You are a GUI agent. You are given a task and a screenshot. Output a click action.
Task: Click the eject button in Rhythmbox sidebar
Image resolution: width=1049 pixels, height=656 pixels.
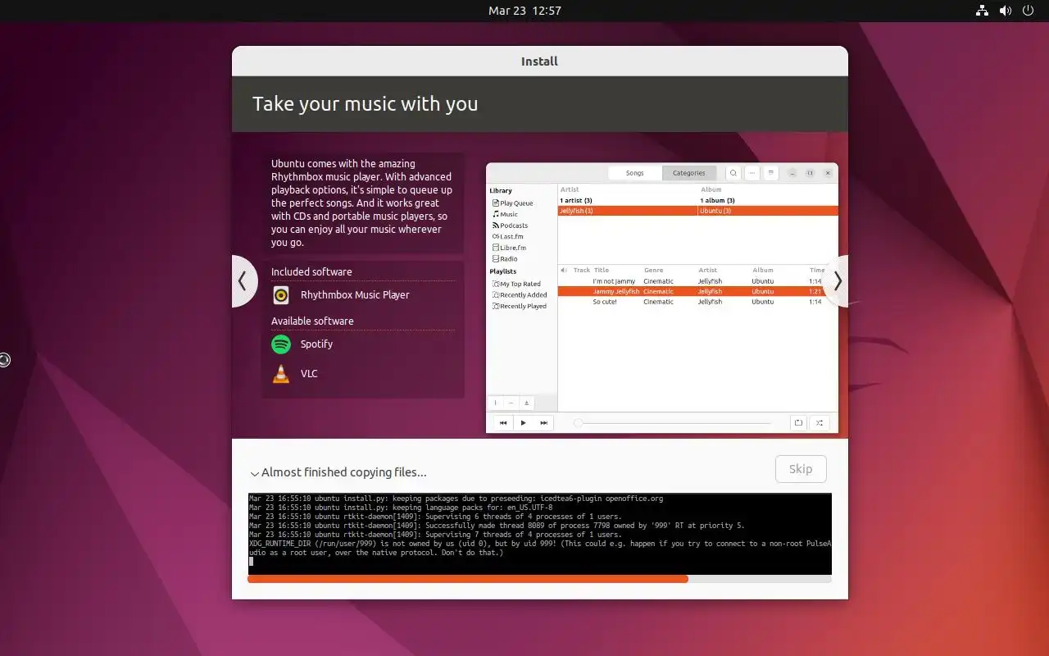[x=527, y=403]
